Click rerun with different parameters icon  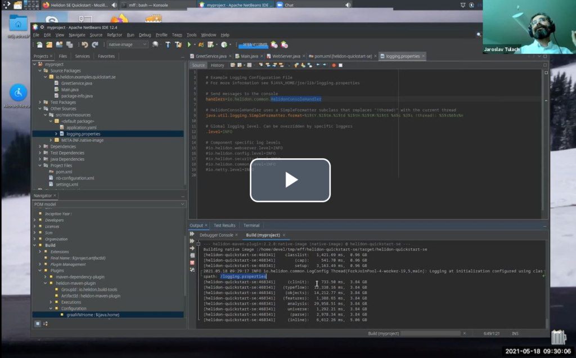pyautogui.click(x=192, y=241)
